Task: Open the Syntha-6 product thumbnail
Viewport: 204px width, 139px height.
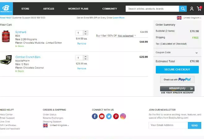Action: click(x=6, y=36)
